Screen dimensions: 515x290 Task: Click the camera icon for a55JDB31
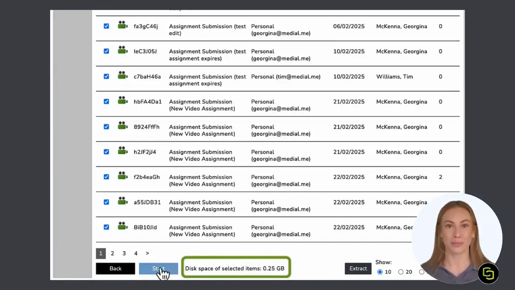[x=123, y=201]
